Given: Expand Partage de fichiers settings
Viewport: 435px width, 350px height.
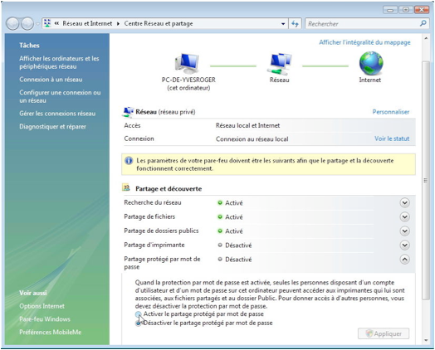Looking at the screenshot, I should click(405, 217).
